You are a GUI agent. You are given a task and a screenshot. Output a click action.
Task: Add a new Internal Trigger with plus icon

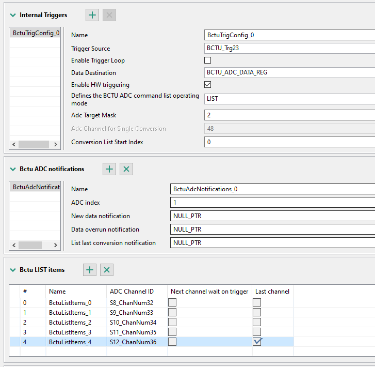pyautogui.click(x=92, y=15)
